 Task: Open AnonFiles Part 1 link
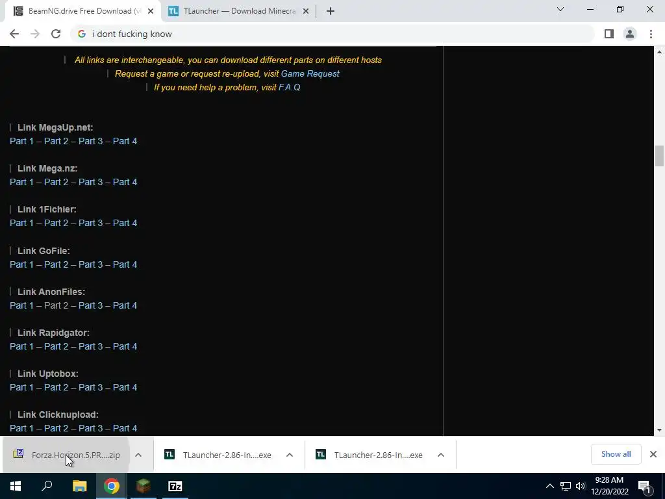(21, 305)
